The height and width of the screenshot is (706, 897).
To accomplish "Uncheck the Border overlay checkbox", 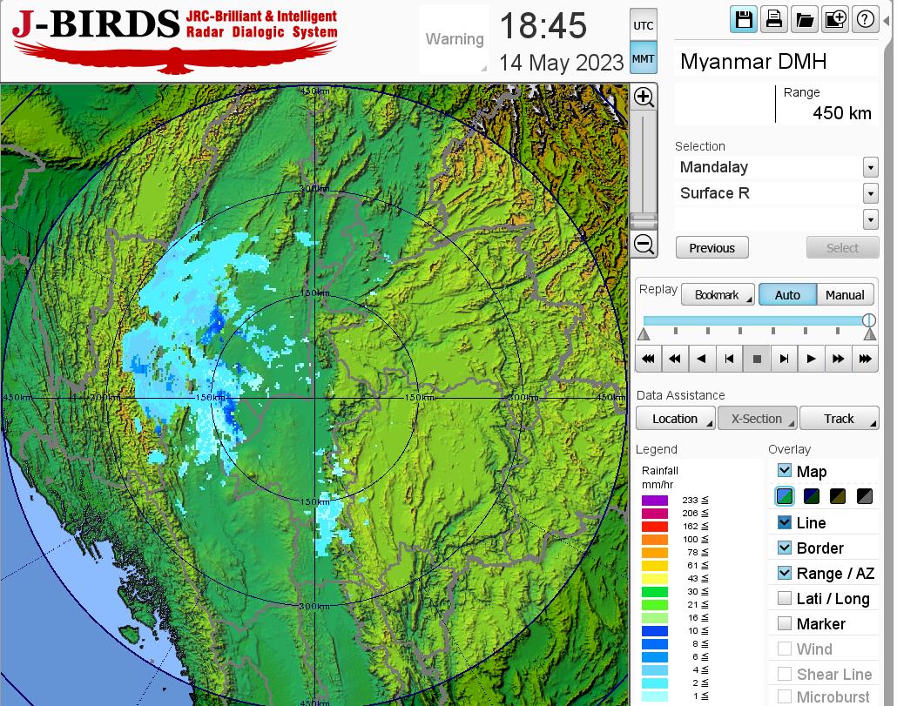I will 785,548.
